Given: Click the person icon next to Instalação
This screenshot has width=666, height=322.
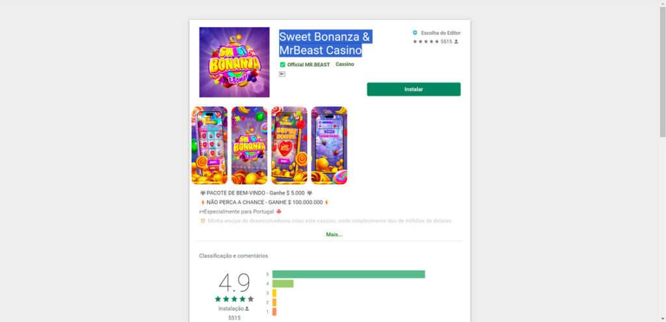Looking at the screenshot, I should click(x=246, y=309).
